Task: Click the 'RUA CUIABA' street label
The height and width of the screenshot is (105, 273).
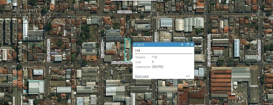Action: 102,50
